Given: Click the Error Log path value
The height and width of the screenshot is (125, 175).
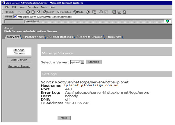Looking at the screenshot, I should (x=107, y=92).
